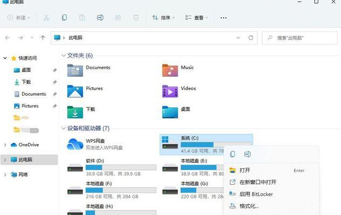Screen dimensions: 341x215
Task: Click the Rename icon in top toolbar
Action: [100, 18]
